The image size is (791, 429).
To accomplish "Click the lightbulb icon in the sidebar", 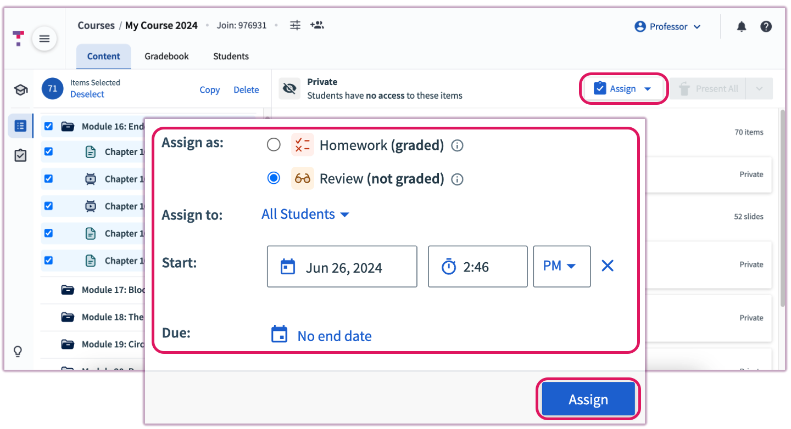I will coord(18,351).
